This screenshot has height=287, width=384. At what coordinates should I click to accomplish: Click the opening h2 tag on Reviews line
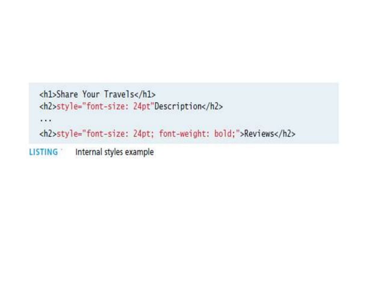point(48,134)
